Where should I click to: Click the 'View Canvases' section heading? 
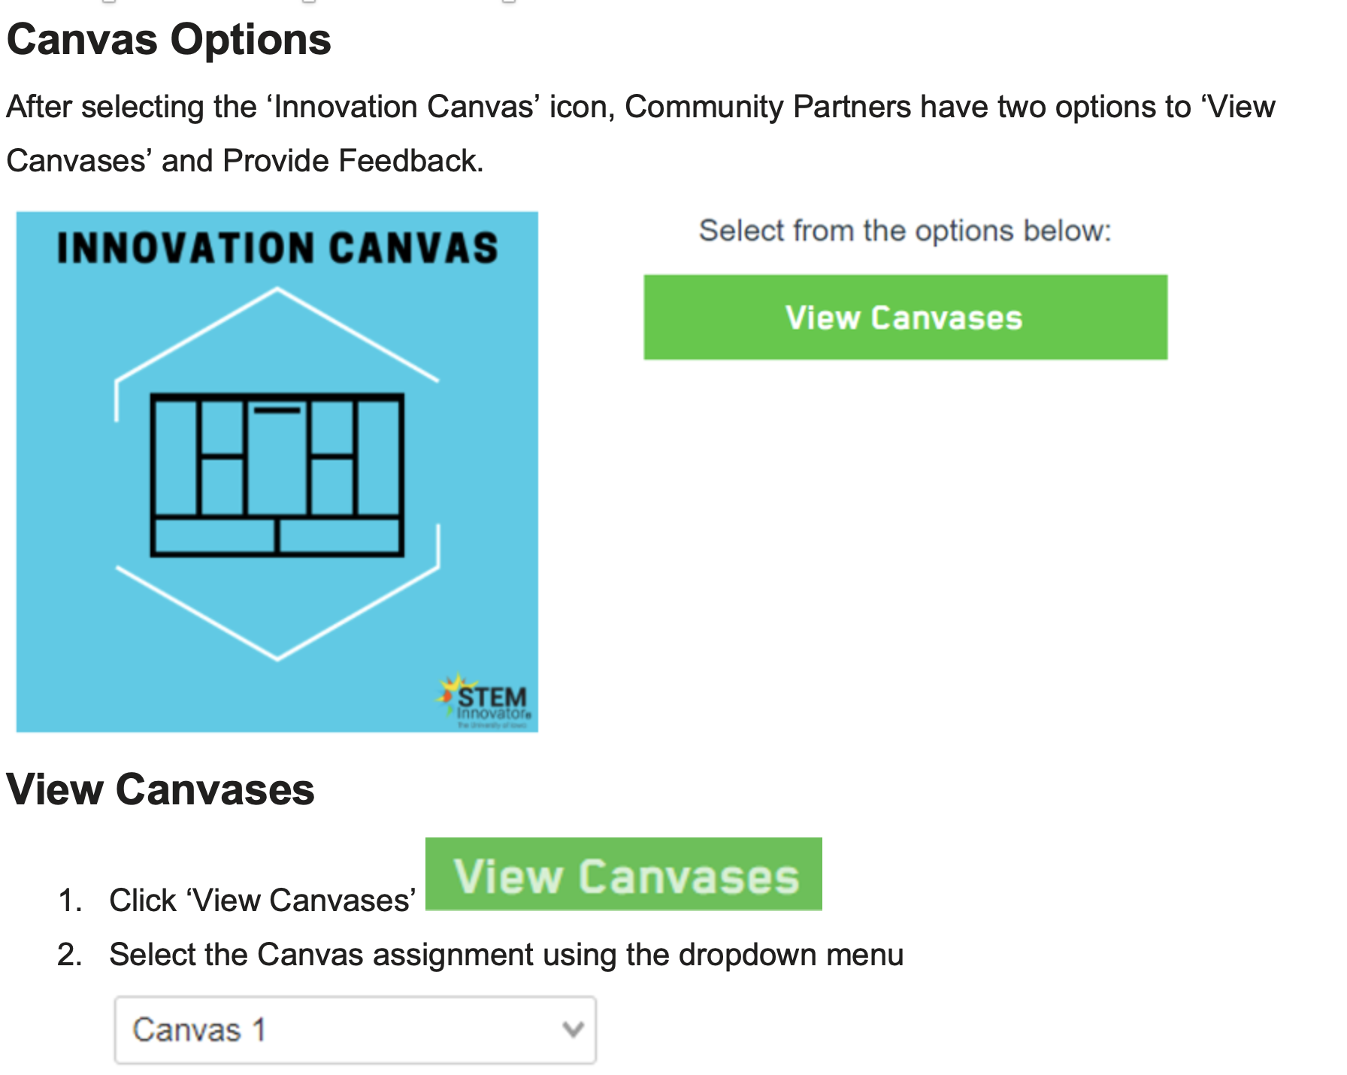160,789
